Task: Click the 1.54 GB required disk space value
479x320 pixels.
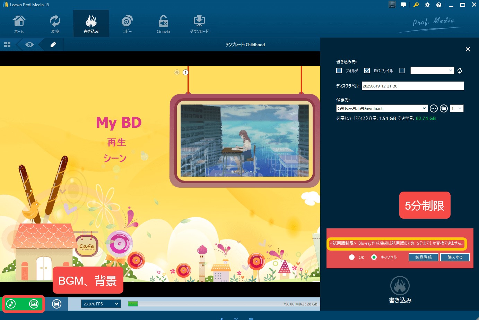Action: coord(387,118)
